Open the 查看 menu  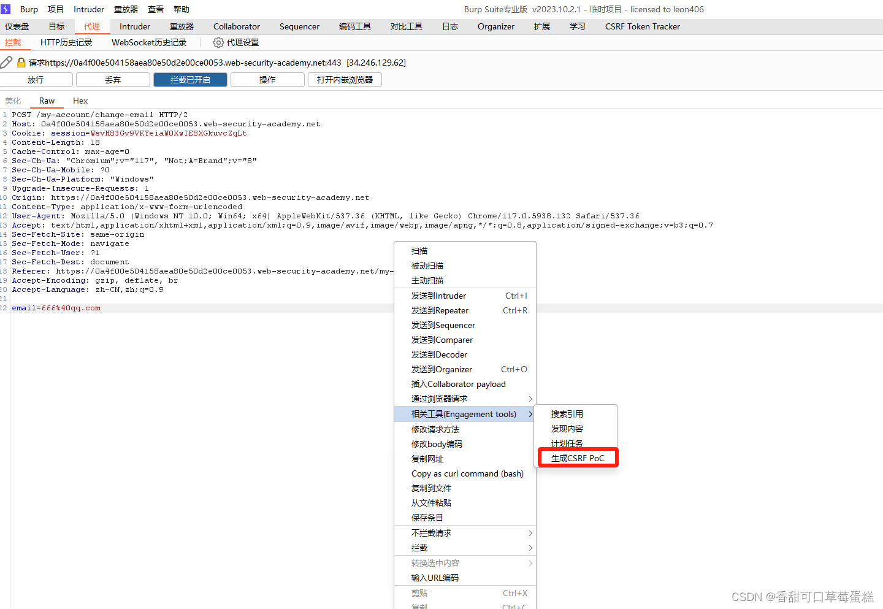coord(156,9)
